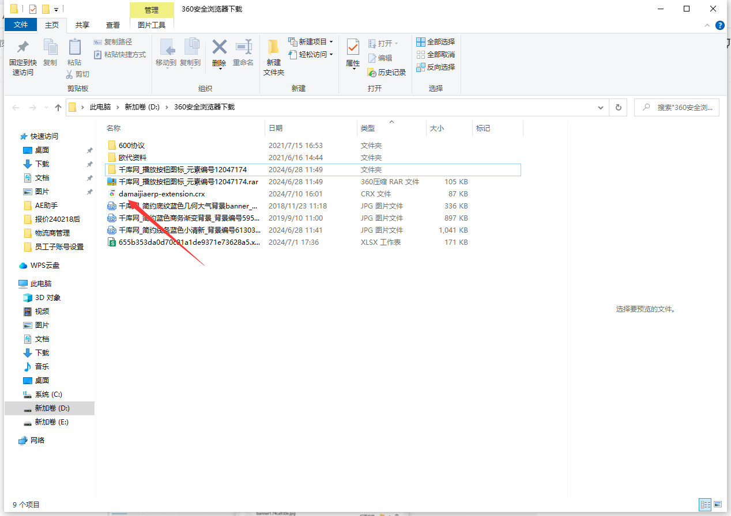Select the 655b353da0d70c81a1de XLSX file
Image resolution: width=731 pixels, height=516 pixels.
189,242
